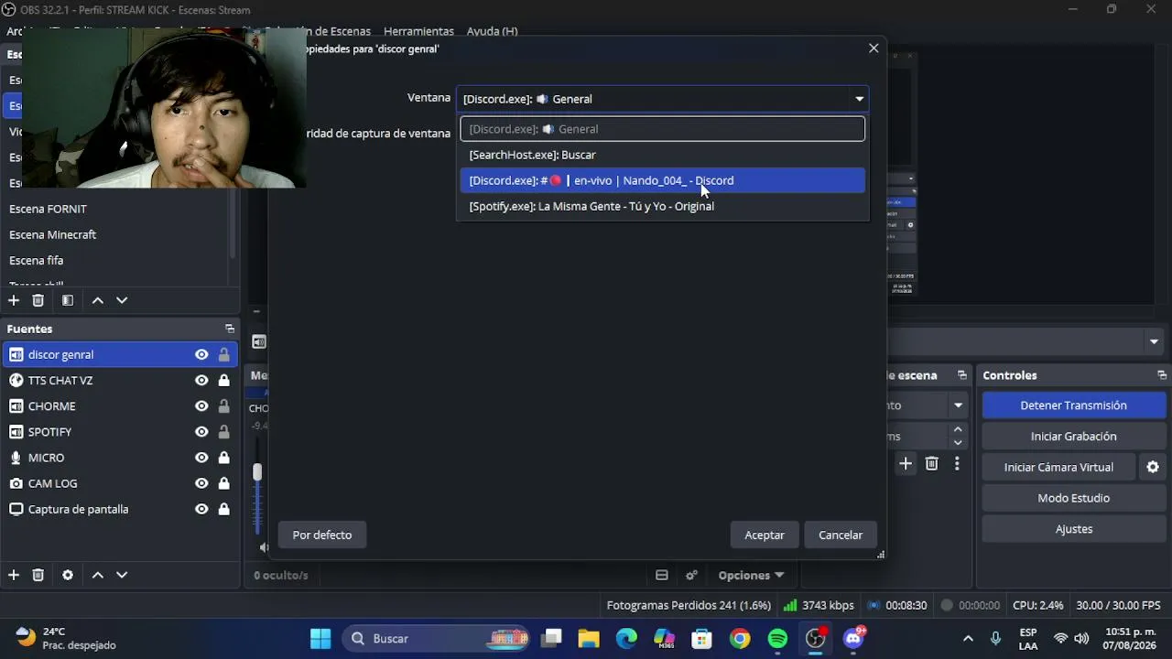Move the selected scene down
This screenshot has width=1172, height=659.
(122, 300)
